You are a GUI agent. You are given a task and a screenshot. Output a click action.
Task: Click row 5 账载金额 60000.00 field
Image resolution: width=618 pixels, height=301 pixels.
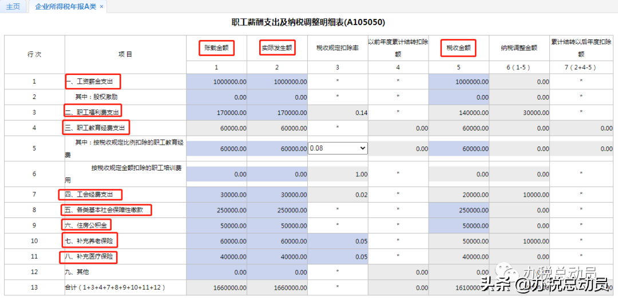217,149
